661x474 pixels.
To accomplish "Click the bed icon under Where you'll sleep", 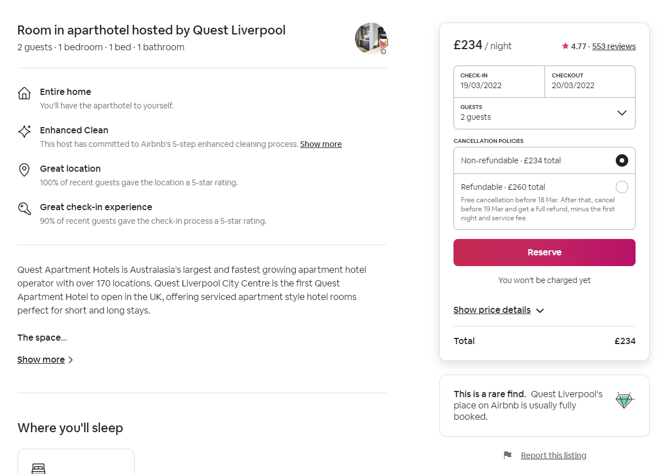I will [38, 468].
